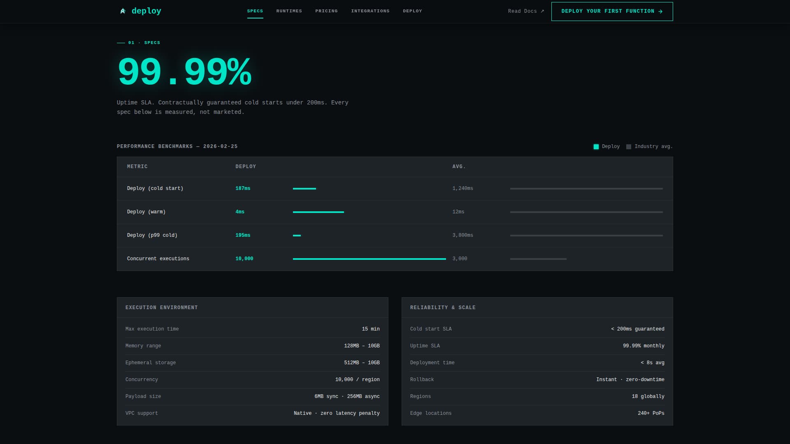Select the Max execution time spec row
Viewport: 790px width, 444px height.
[x=252, y=329]
